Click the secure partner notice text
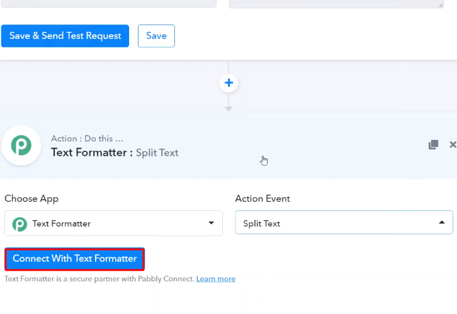The height and width of the screenshot is (314, 457). (99, 279)
